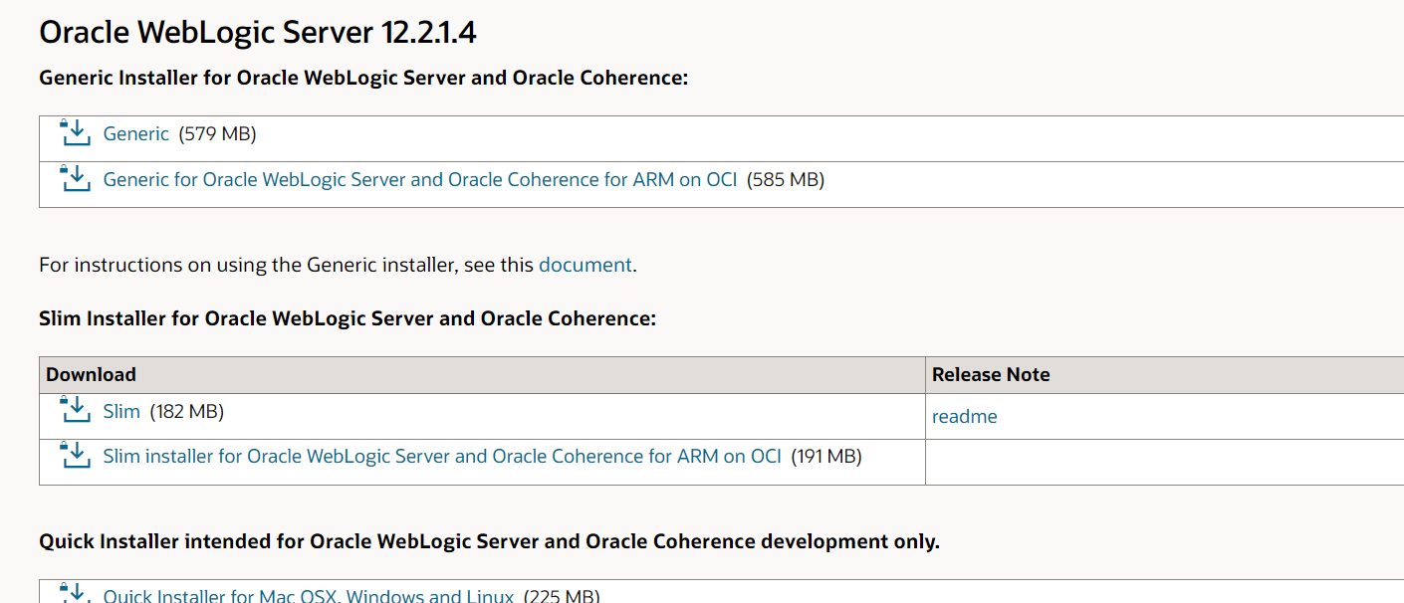1404x603 pixels.
Task: Click the (579 MB) file size text
Action: pyautogui.click(x=218, y=134)
